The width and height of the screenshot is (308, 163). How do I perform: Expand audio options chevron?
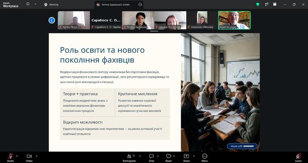tap(17, 156)
